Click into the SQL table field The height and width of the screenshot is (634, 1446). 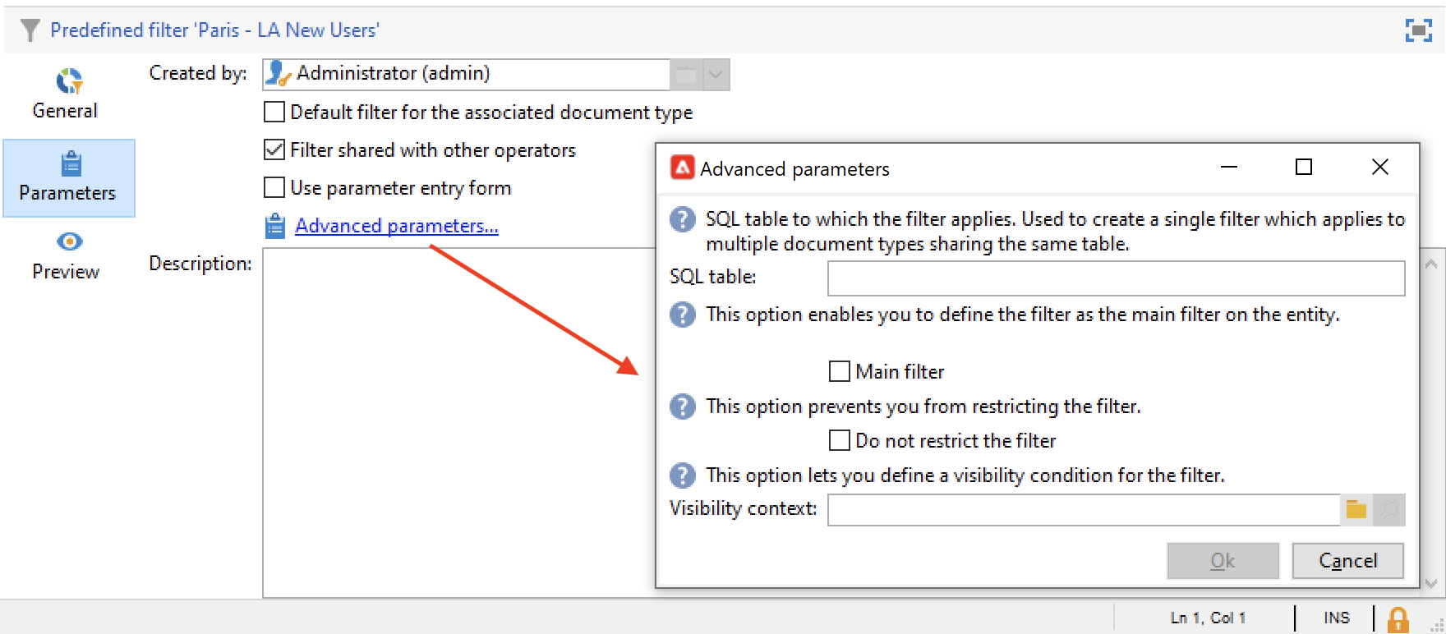tap(1115, 278)
